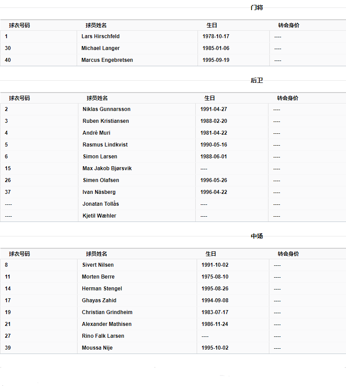Screen dimensions: 346x386
Task: Click Christian Grindheim name
Action: click(x=107, y=312)
